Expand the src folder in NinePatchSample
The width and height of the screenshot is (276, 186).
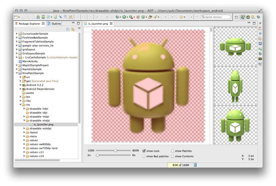pos(20,77)
